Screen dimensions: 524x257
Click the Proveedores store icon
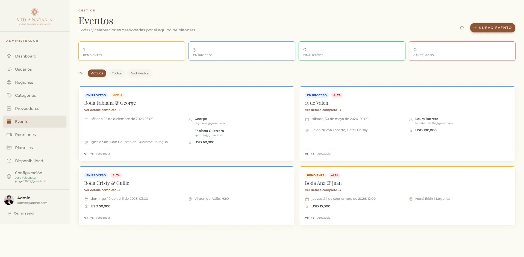(9, 108)
